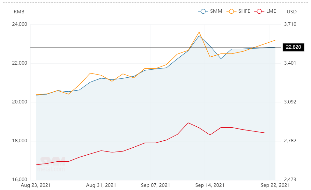
Task: Click the Aug 31, 2021 date label
Action: point(101,185)
